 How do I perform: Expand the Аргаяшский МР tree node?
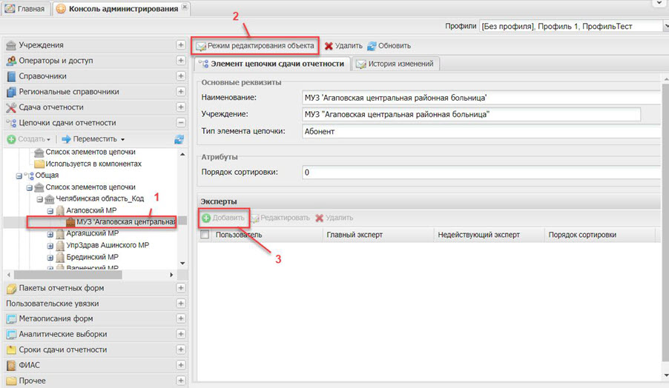point(51,234)
